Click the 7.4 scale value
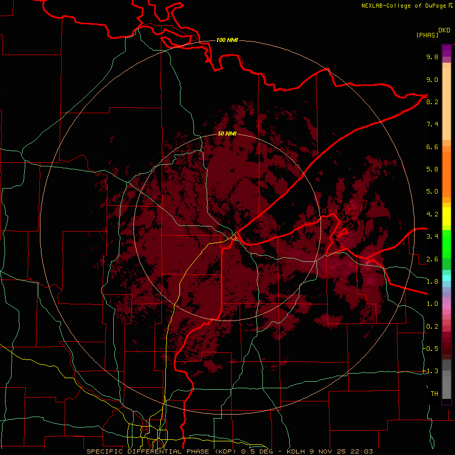This screenshot has height=455, width=455. [432, 124]
